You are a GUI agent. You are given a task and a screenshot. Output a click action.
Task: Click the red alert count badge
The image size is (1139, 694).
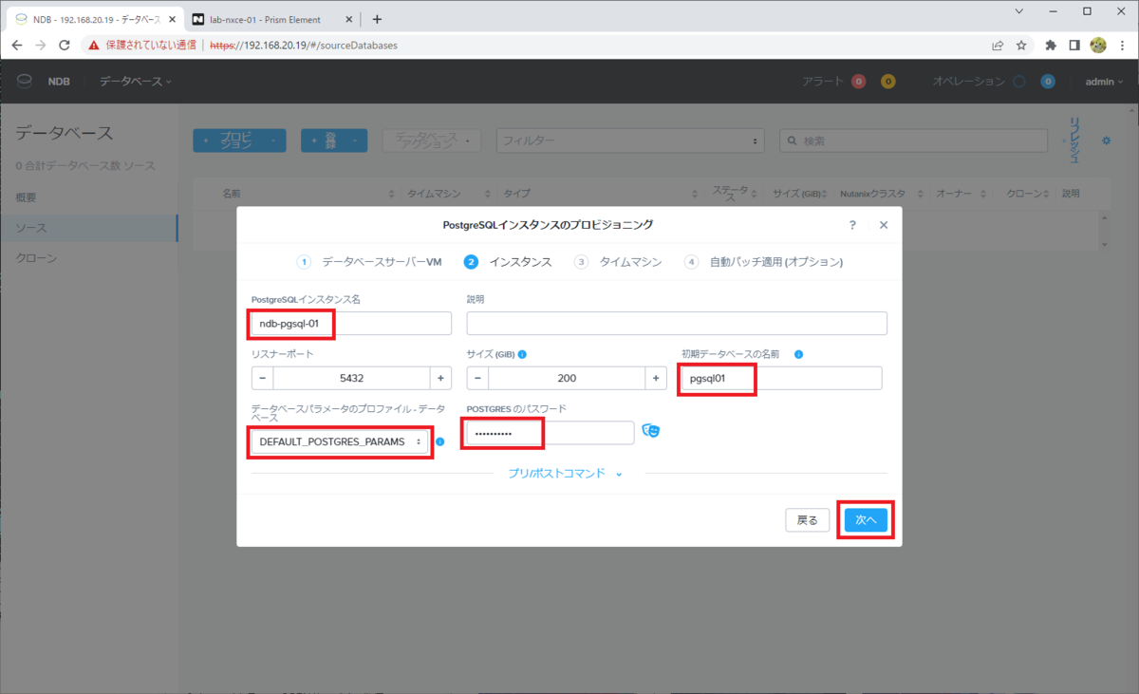[x=859, y=82]
